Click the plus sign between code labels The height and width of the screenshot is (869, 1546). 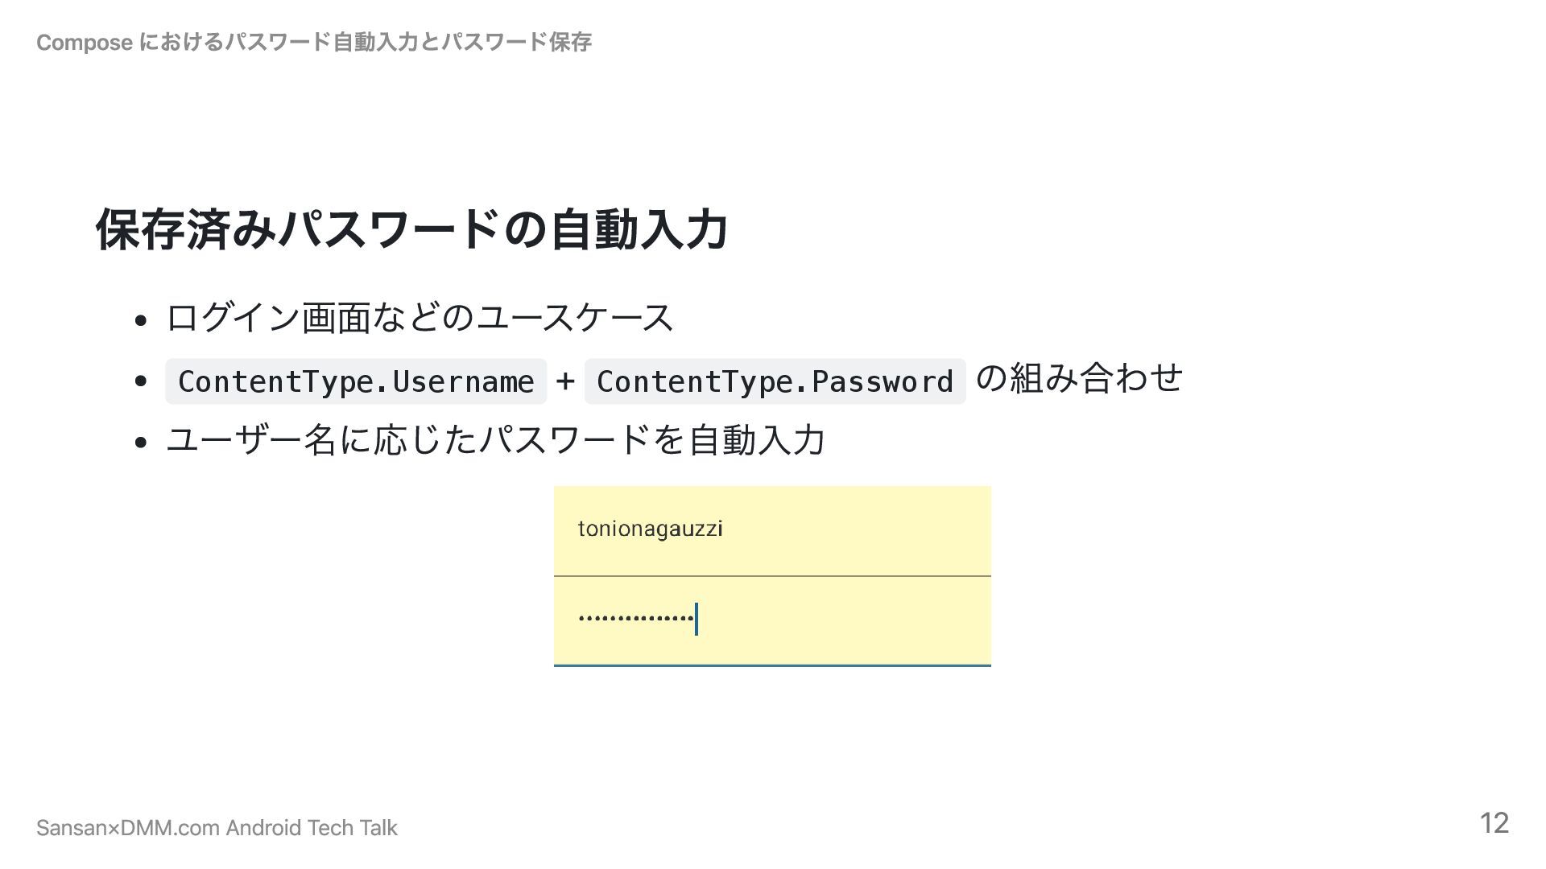pyautogui.click(x=565, y=381)
